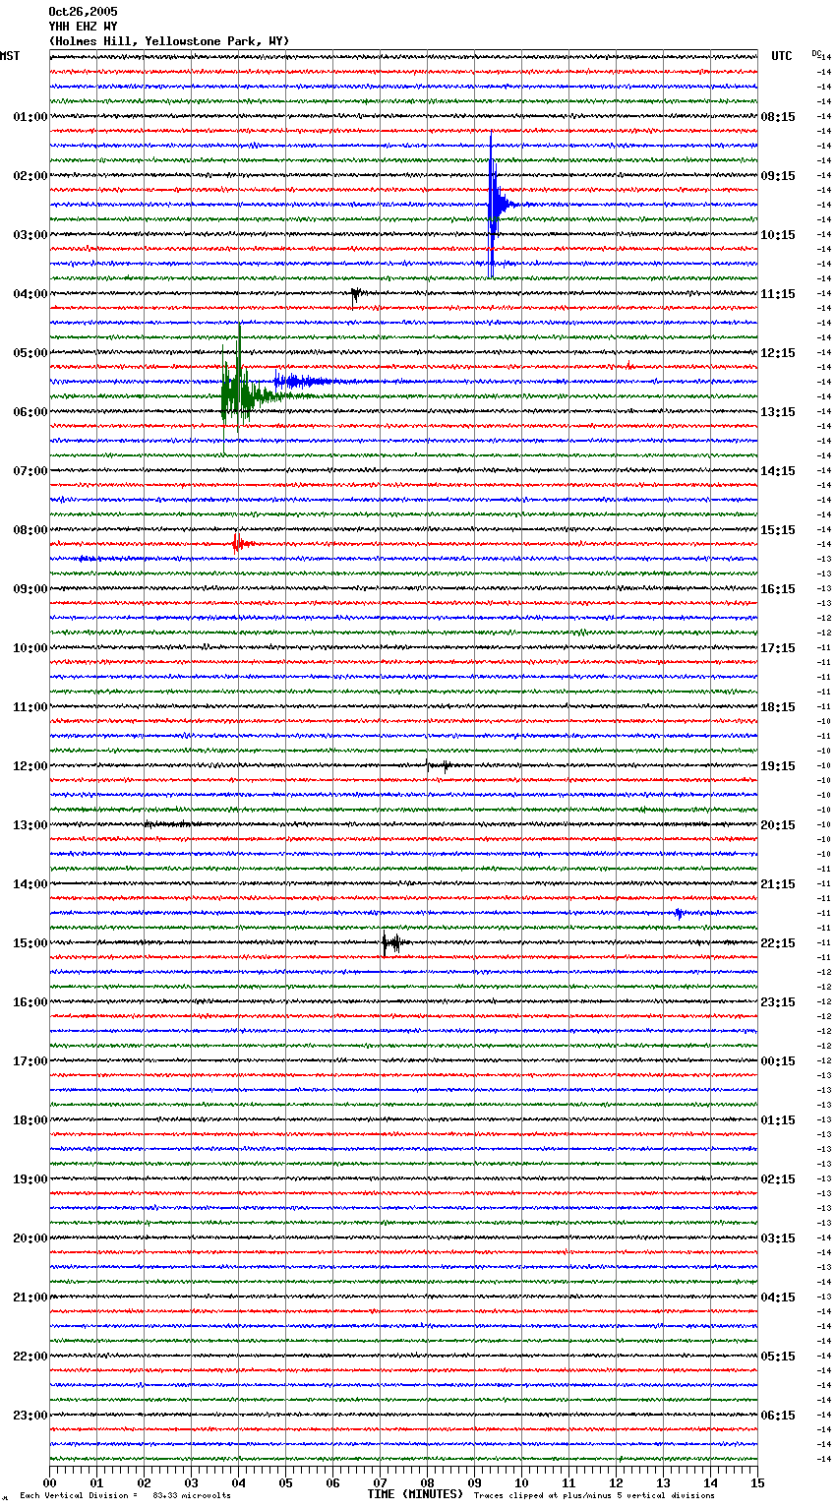This screenshot has height=1509, width=836.
Task: Select minute tick 00 on the time axis
Action: tap(49, 1482)
